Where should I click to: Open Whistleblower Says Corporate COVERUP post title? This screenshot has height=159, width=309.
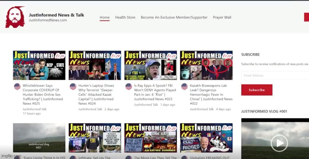(43, 94)
